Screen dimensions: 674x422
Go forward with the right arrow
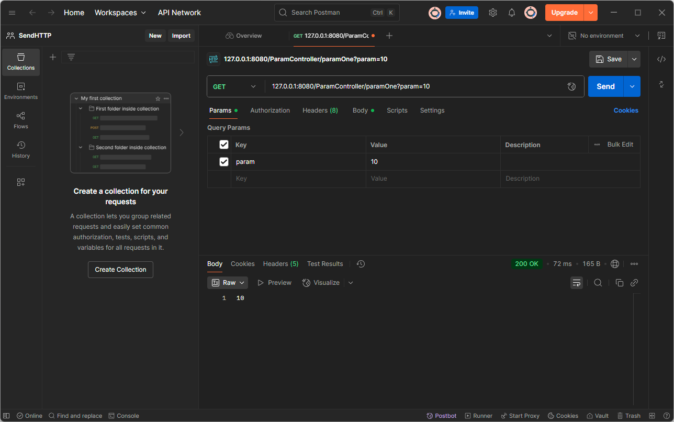point(51,13)
